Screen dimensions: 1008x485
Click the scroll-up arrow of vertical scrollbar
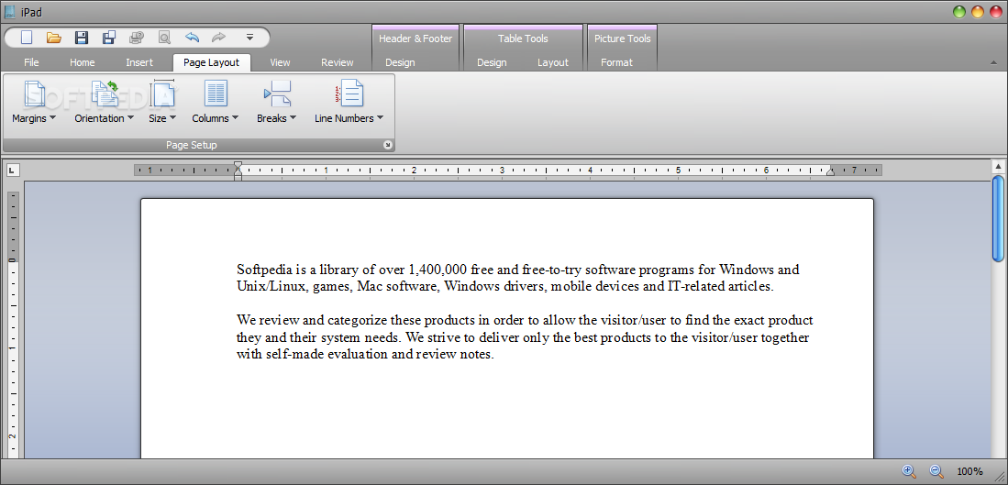tap(998, 166)
